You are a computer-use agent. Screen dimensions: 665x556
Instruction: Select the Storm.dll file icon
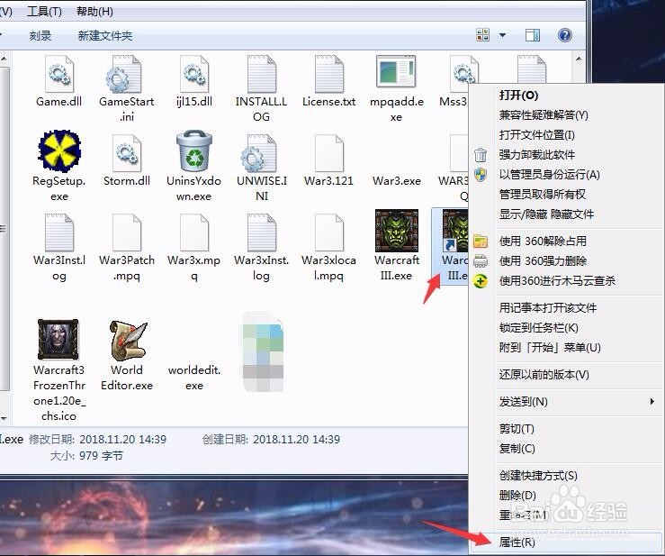127,153
